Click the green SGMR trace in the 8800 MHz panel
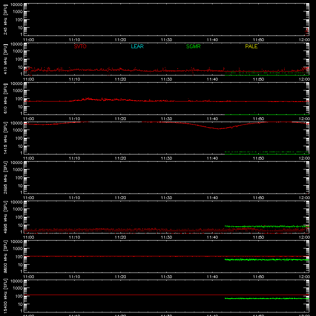Image resolution: width=316 pixels, height=316 pixels. (267, 260)
